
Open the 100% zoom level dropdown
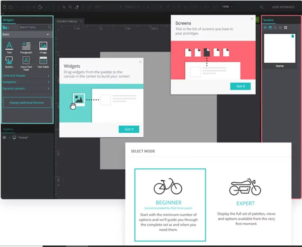click(227, 7)
